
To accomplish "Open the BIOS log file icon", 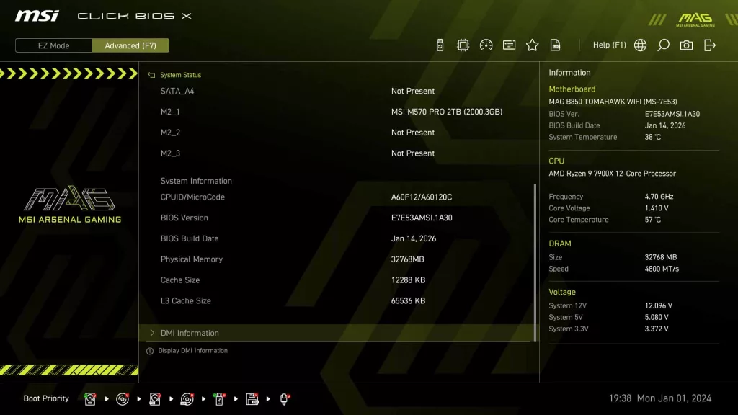I will tap(555, 45).
